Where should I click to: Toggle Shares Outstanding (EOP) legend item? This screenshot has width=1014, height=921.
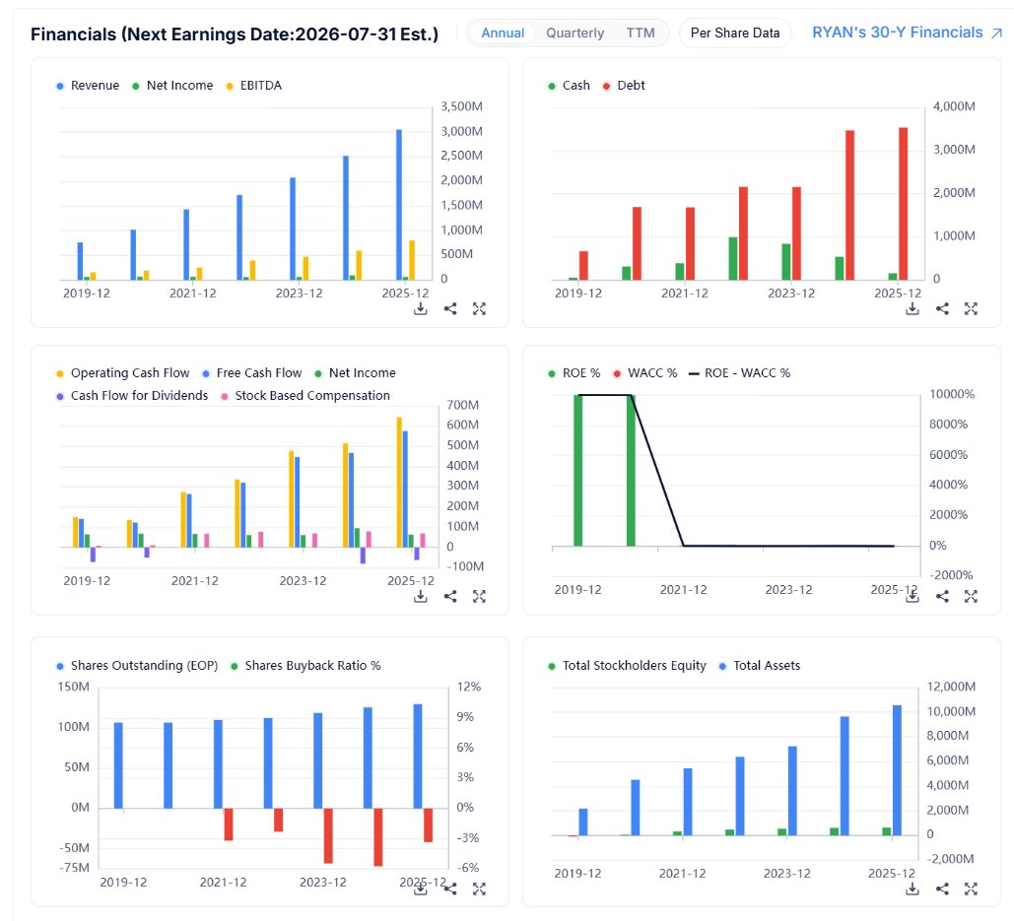[x=137, y=666]
